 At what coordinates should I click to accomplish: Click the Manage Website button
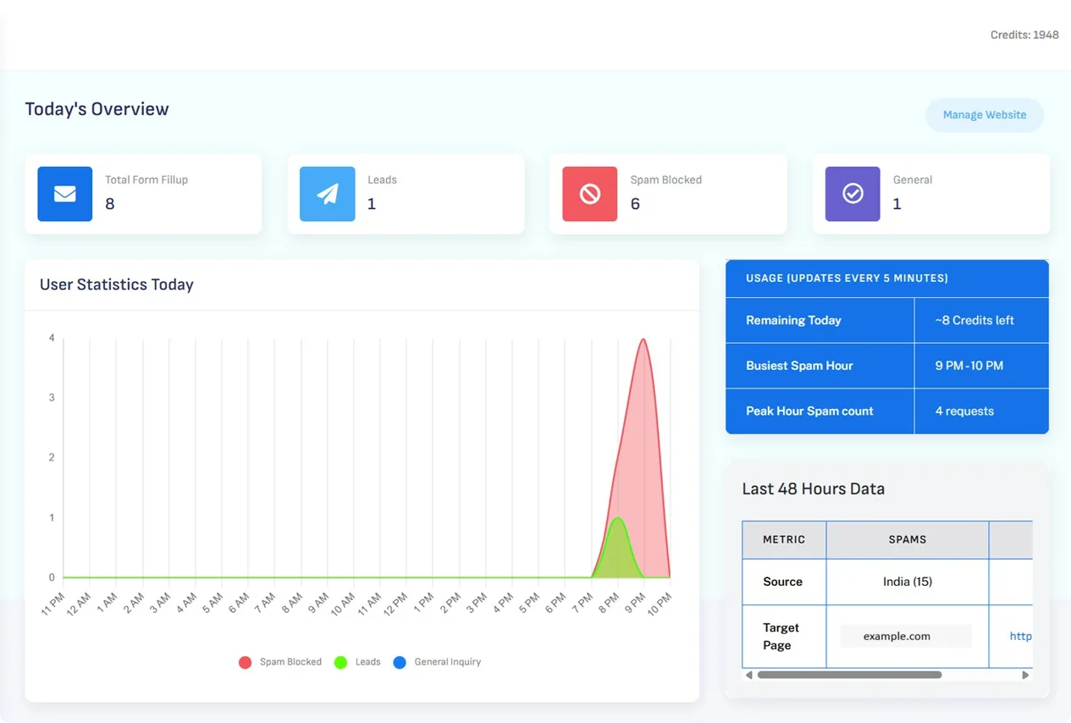[984, 115]
